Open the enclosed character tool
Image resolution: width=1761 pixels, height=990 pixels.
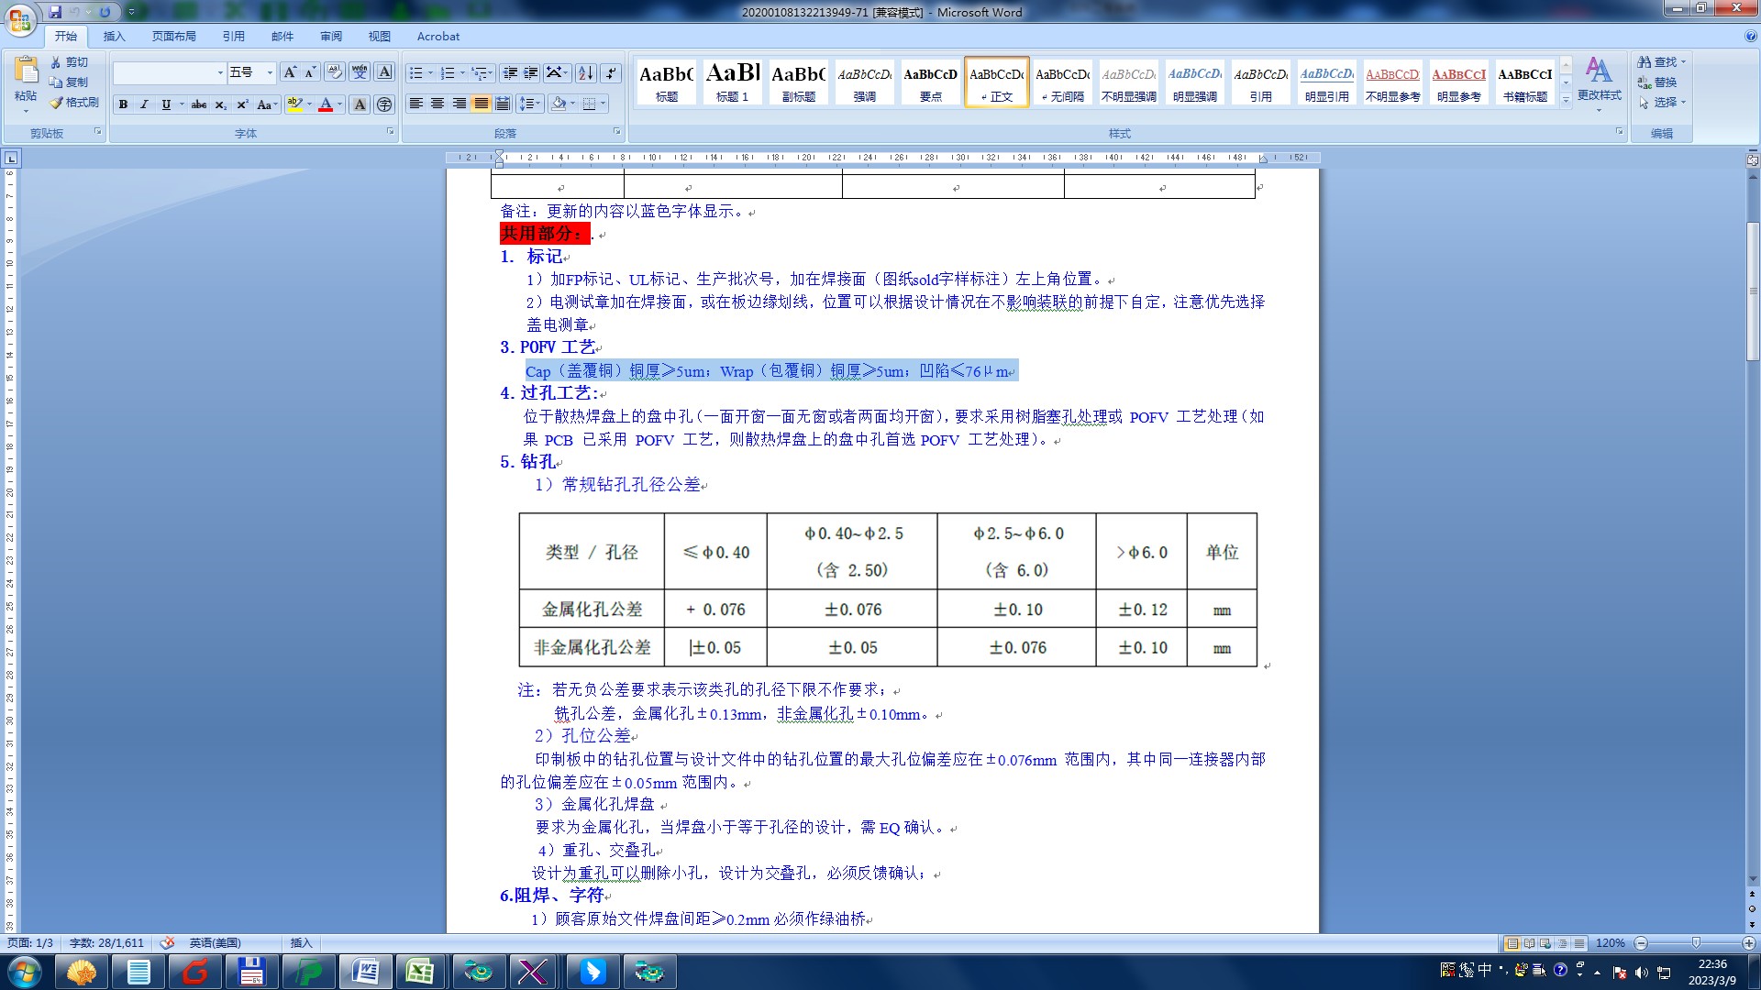385,104
